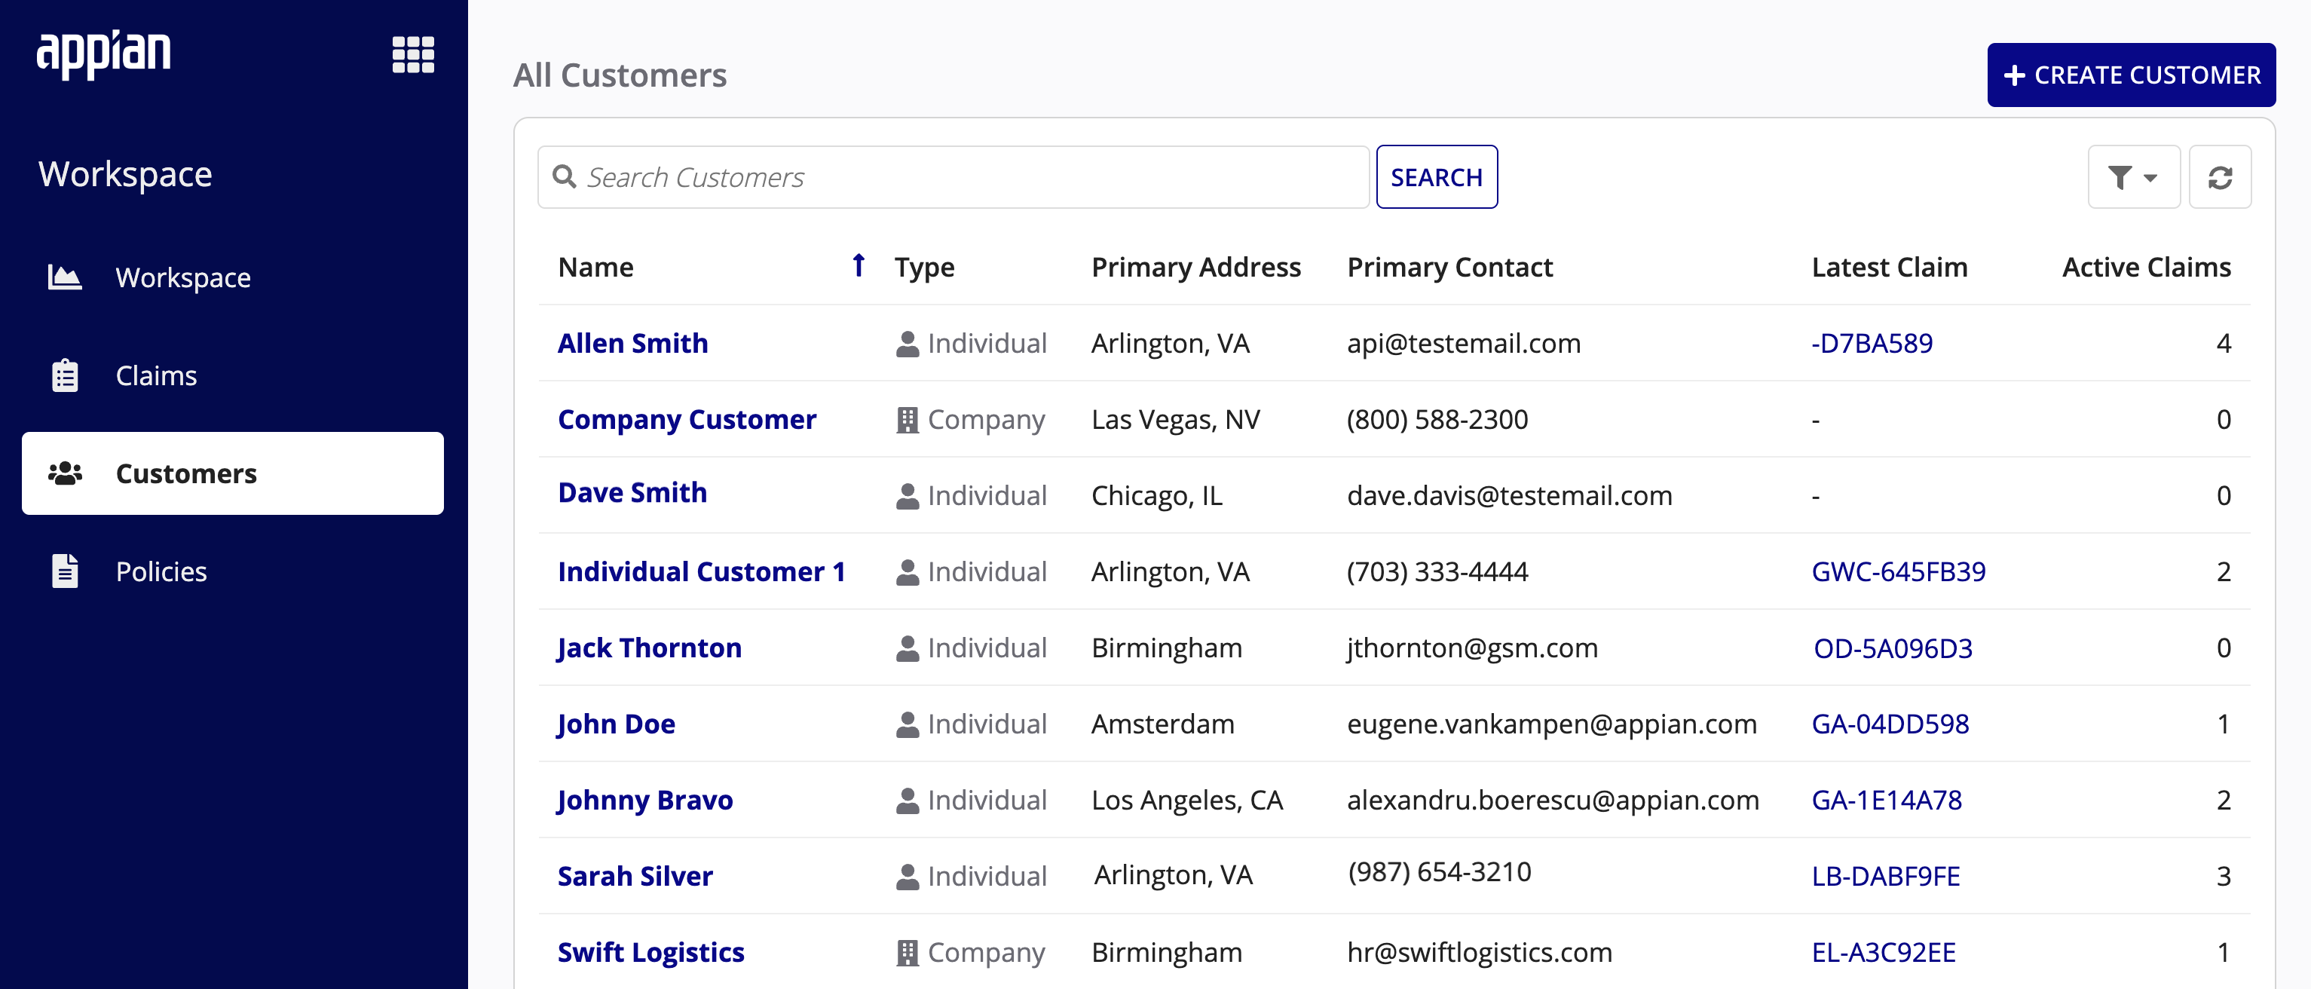Select the Customers sidebar item

point(232,473)
